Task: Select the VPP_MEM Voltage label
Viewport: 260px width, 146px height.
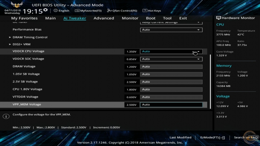Action: coord(27,104)
